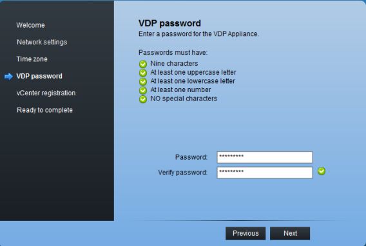Click the Next button
Image resolution: width=366 pixels, height=246 pixels.
click(290, 233)
